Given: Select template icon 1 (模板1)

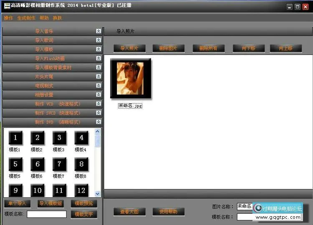Looking at the screenshot, I should click(x=15, y=137).
